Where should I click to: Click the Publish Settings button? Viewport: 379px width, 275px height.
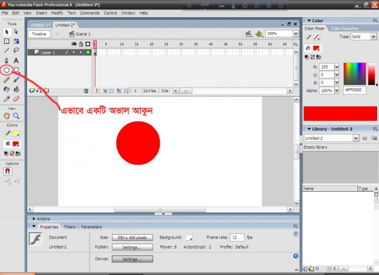[x=132, y=247]
